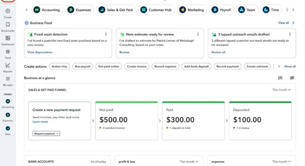This screenshot has width=305, height=166.
Task: Open options menu for New estimate card
Action: (x=198, y=34)
